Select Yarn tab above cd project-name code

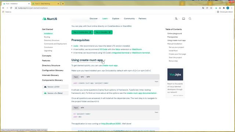pyautogui.click(x=76, y=108)
